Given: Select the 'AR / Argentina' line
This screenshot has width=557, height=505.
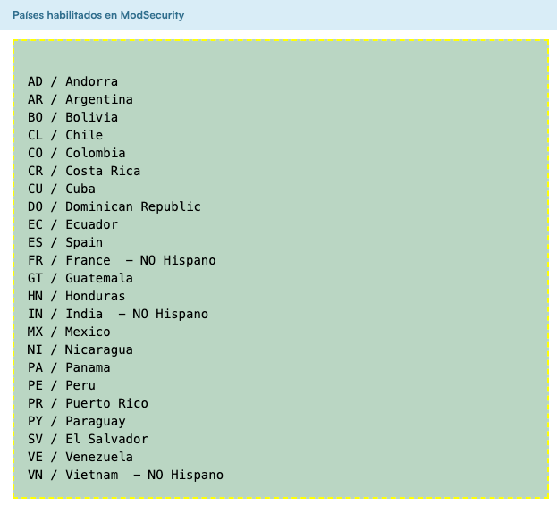Looking at the screenshot, I should tap(80, 99).
